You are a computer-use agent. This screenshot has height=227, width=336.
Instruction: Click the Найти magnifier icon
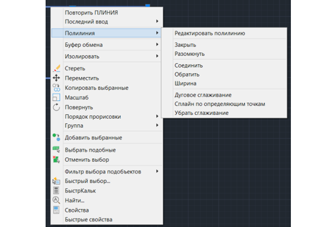(56, 200)
